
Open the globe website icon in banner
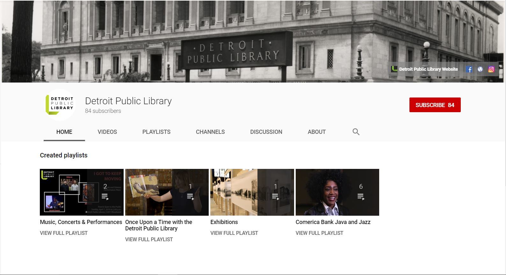480,69
